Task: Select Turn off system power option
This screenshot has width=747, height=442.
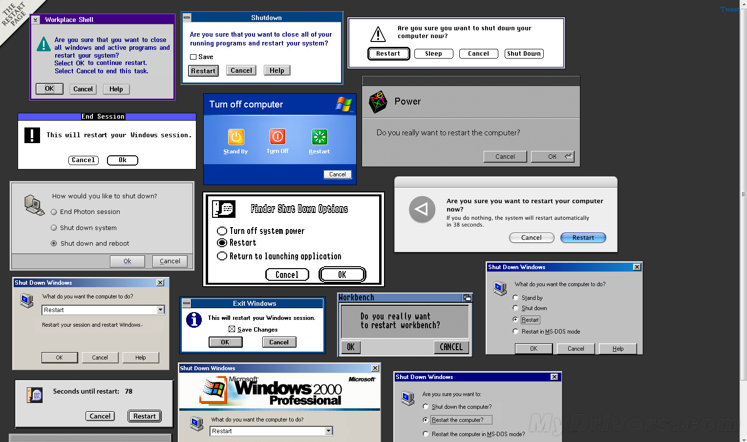Action: click(x=222, y=231)
